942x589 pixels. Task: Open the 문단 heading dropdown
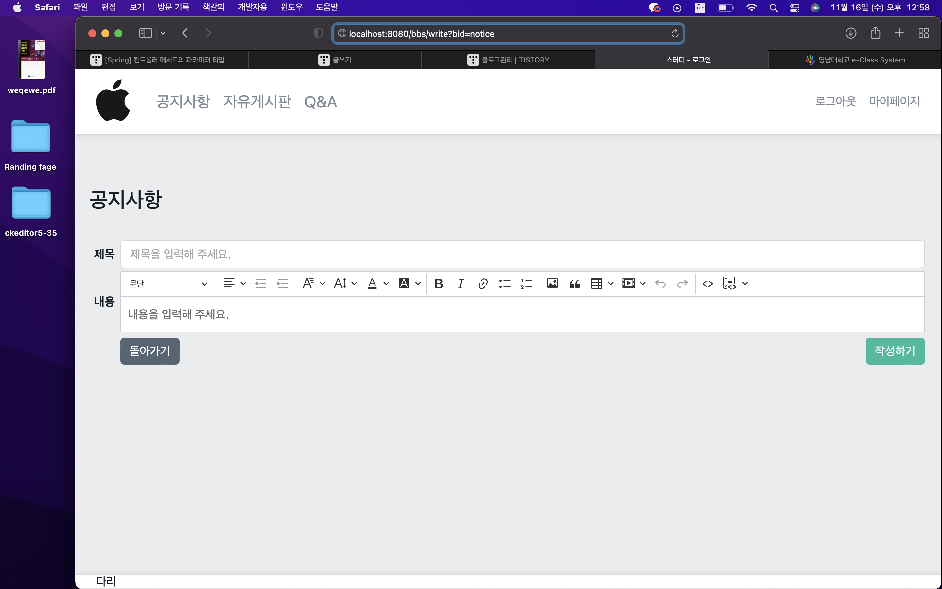168,284
